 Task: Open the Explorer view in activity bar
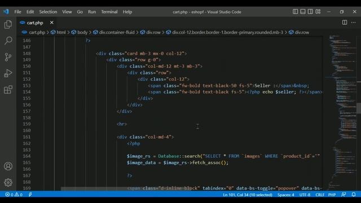pos(8,24)
